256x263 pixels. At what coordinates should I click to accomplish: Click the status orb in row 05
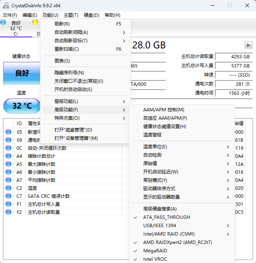tap(8, 132)
